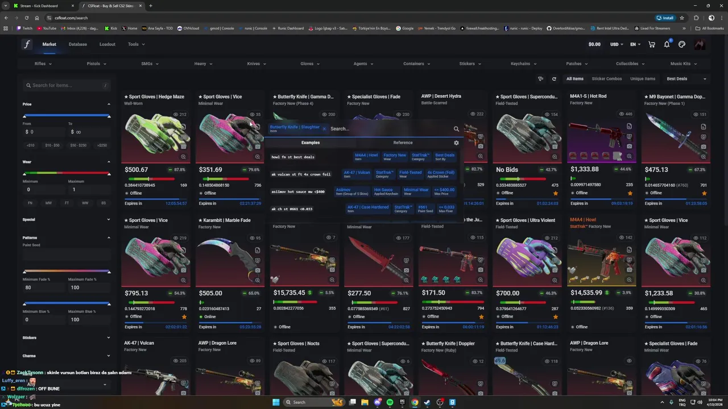
Task: Click the user avatar in the header
Action: click(700, 44)
